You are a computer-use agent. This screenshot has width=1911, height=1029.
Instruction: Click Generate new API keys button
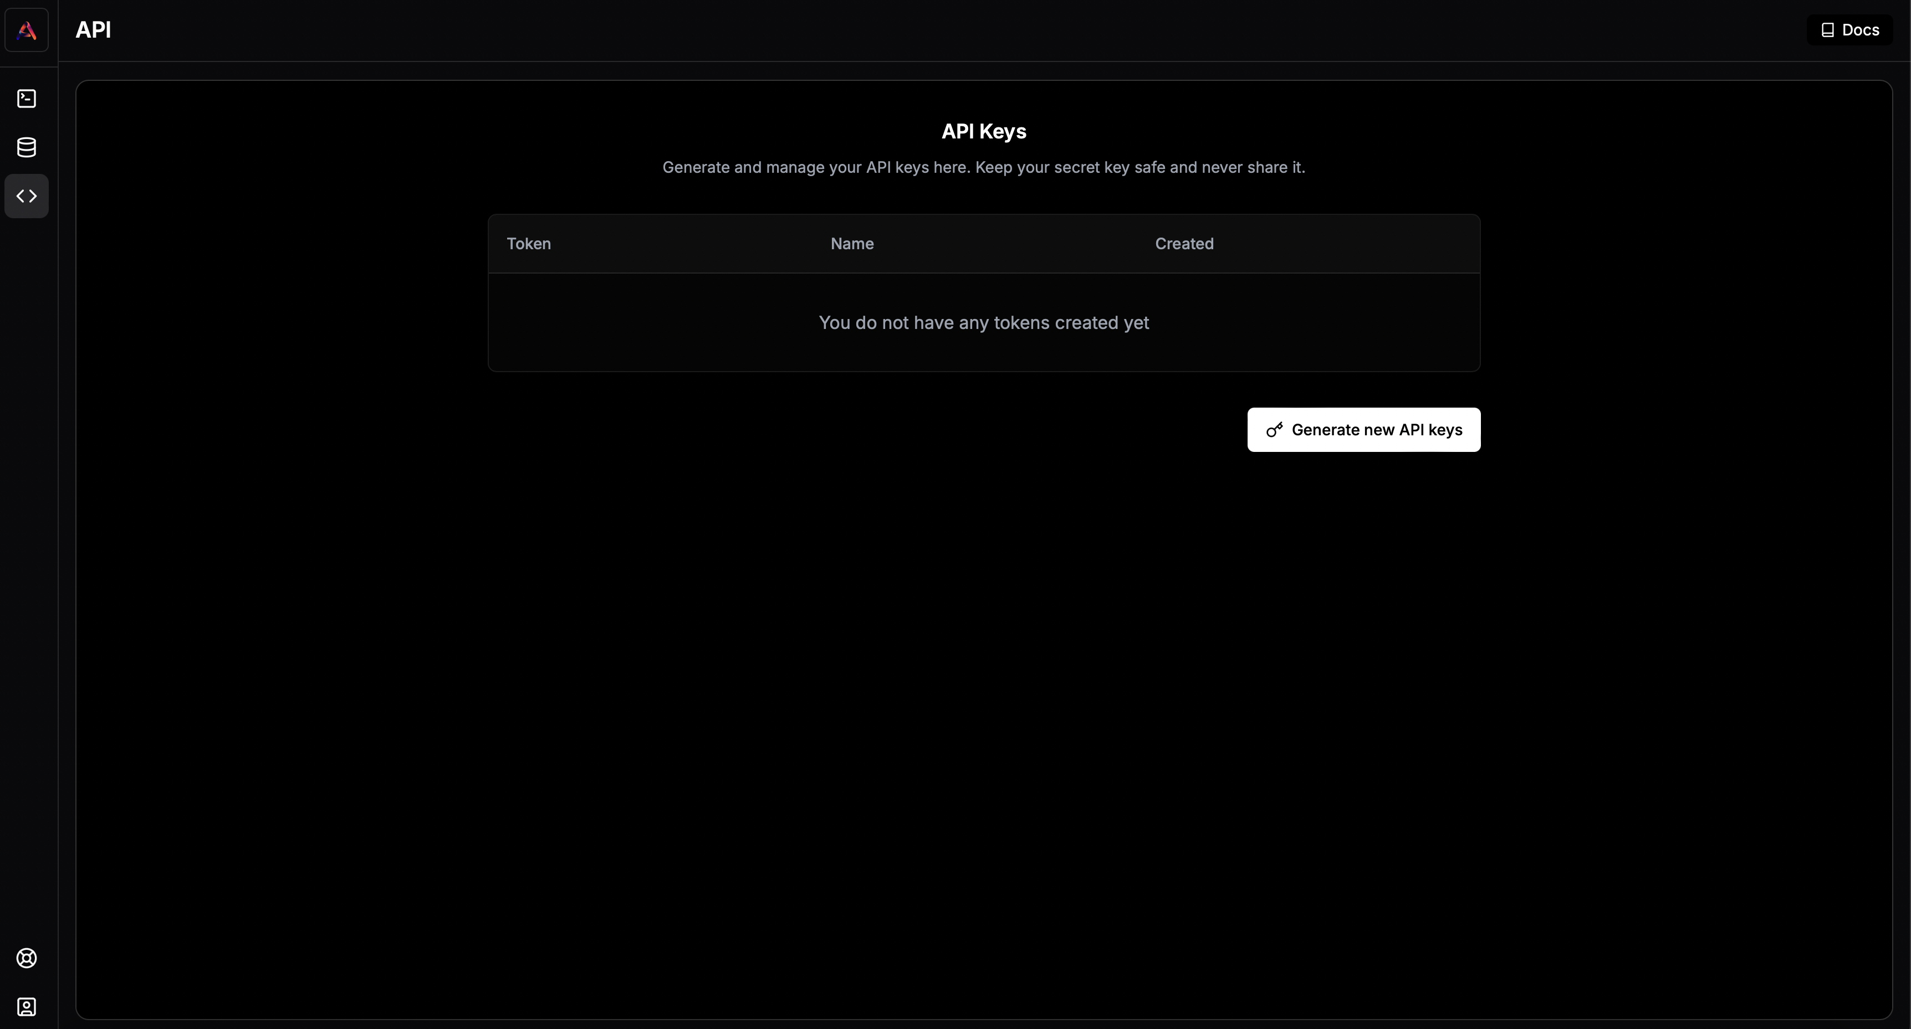(x=1363, y=430)
